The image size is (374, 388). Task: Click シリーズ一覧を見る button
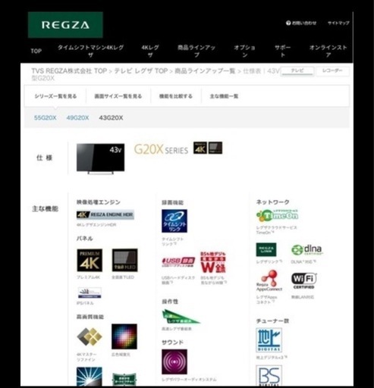[x=55, y=96]
